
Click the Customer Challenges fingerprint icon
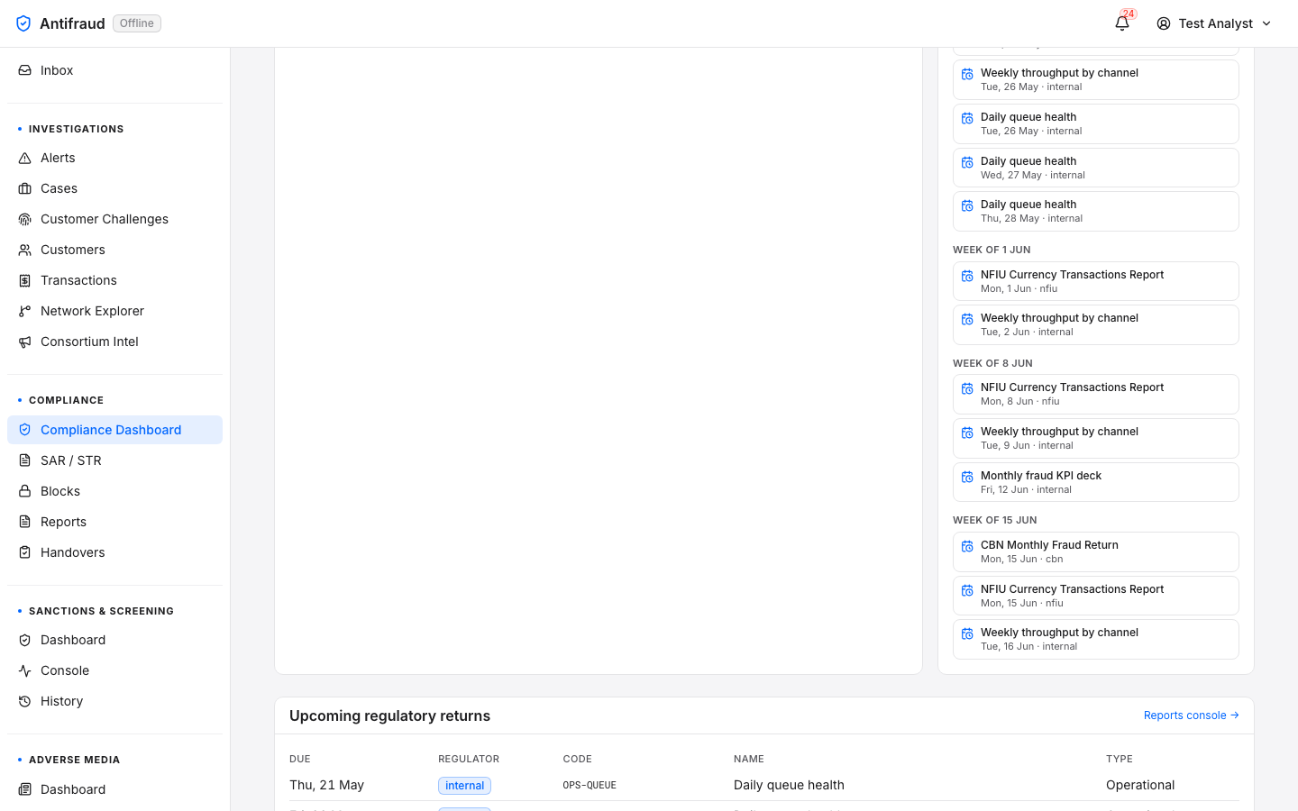click(25, 219)
